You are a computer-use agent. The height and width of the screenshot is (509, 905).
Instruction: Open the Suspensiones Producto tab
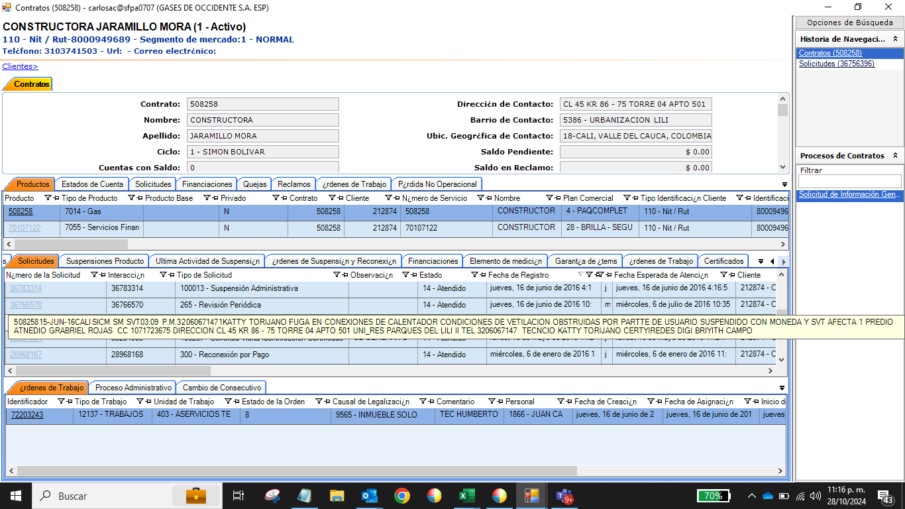tap(105, 261)
